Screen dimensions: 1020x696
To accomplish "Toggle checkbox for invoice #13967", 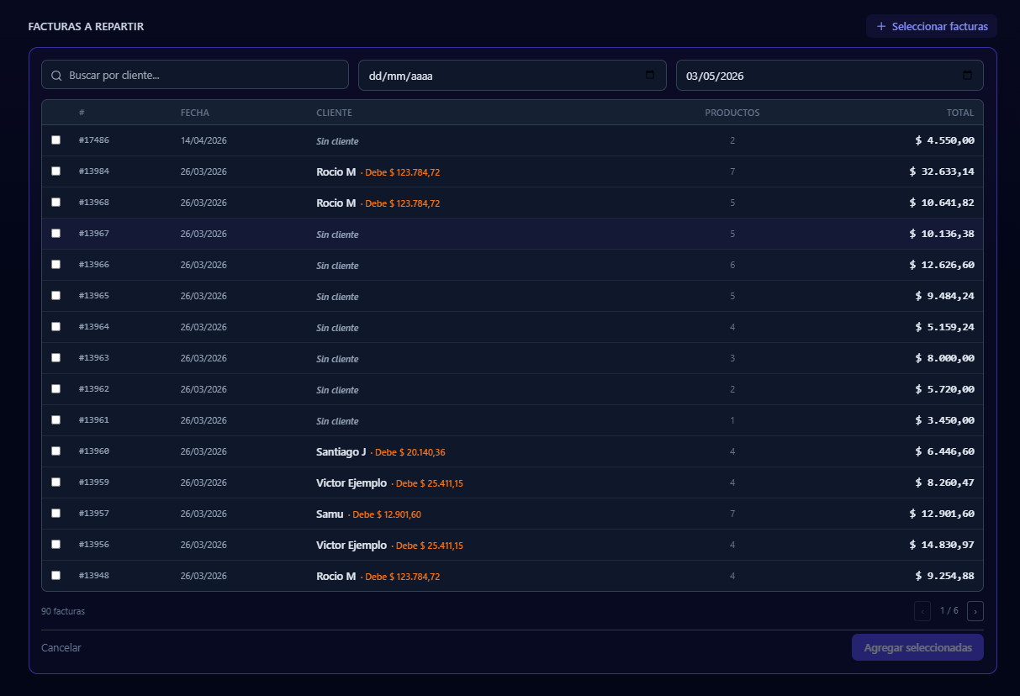I will point(55,233).
